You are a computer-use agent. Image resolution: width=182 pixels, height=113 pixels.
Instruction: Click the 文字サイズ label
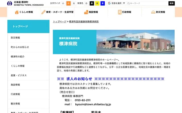coord(55,3)
